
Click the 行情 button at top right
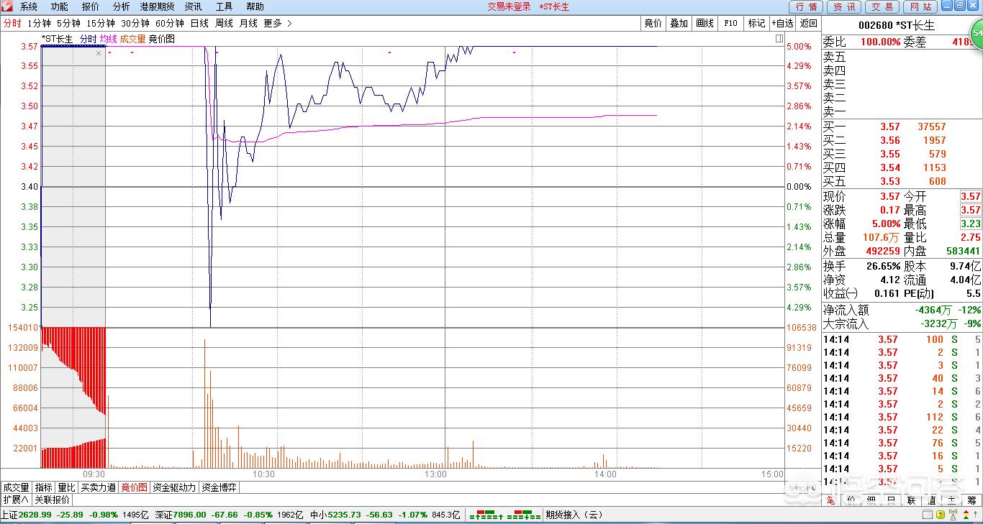click(807, 6)
